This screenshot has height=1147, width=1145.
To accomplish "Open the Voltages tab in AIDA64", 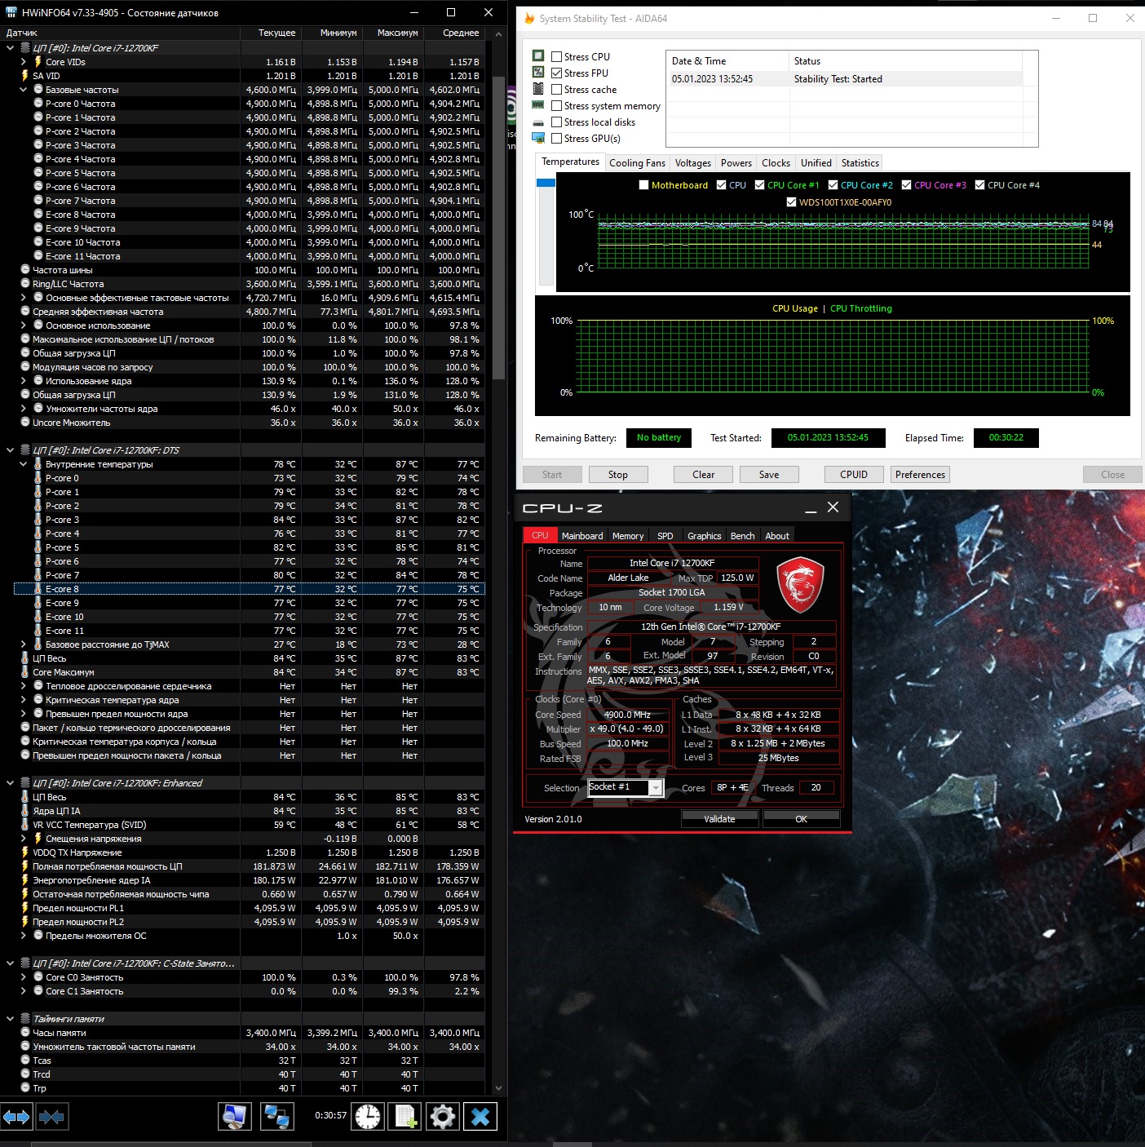I will pos(693,163).
